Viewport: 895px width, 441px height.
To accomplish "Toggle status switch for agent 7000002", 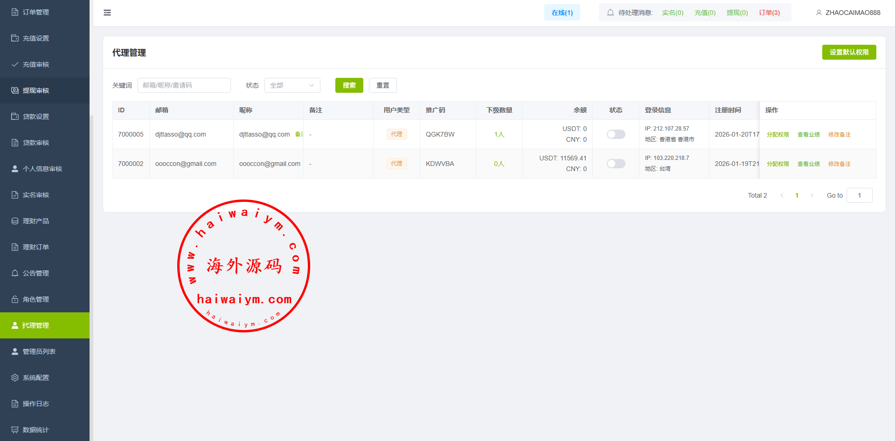I will pos(616,164).
